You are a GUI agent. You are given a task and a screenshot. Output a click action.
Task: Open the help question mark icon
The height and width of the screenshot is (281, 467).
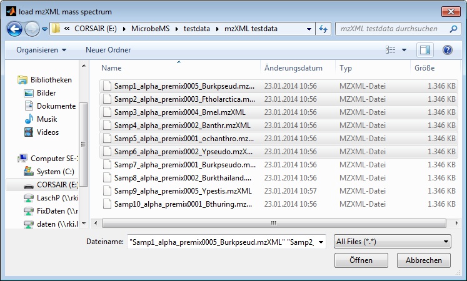pyautogui.click(x=447, y=50)
